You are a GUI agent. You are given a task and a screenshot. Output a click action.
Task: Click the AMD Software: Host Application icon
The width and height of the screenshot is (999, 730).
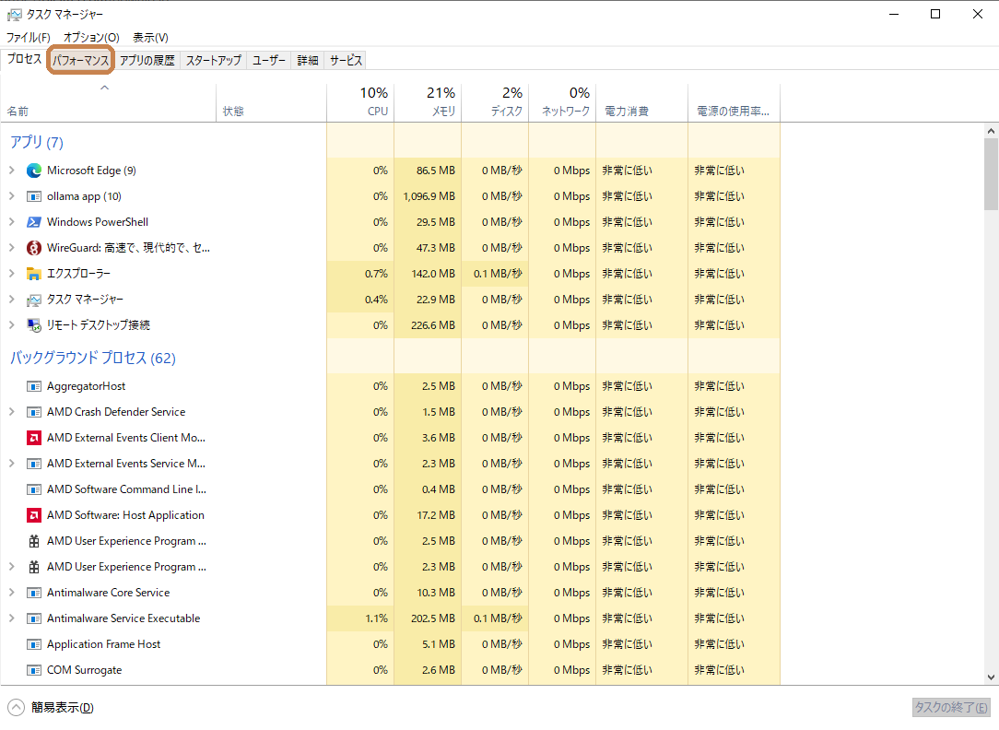34,514
